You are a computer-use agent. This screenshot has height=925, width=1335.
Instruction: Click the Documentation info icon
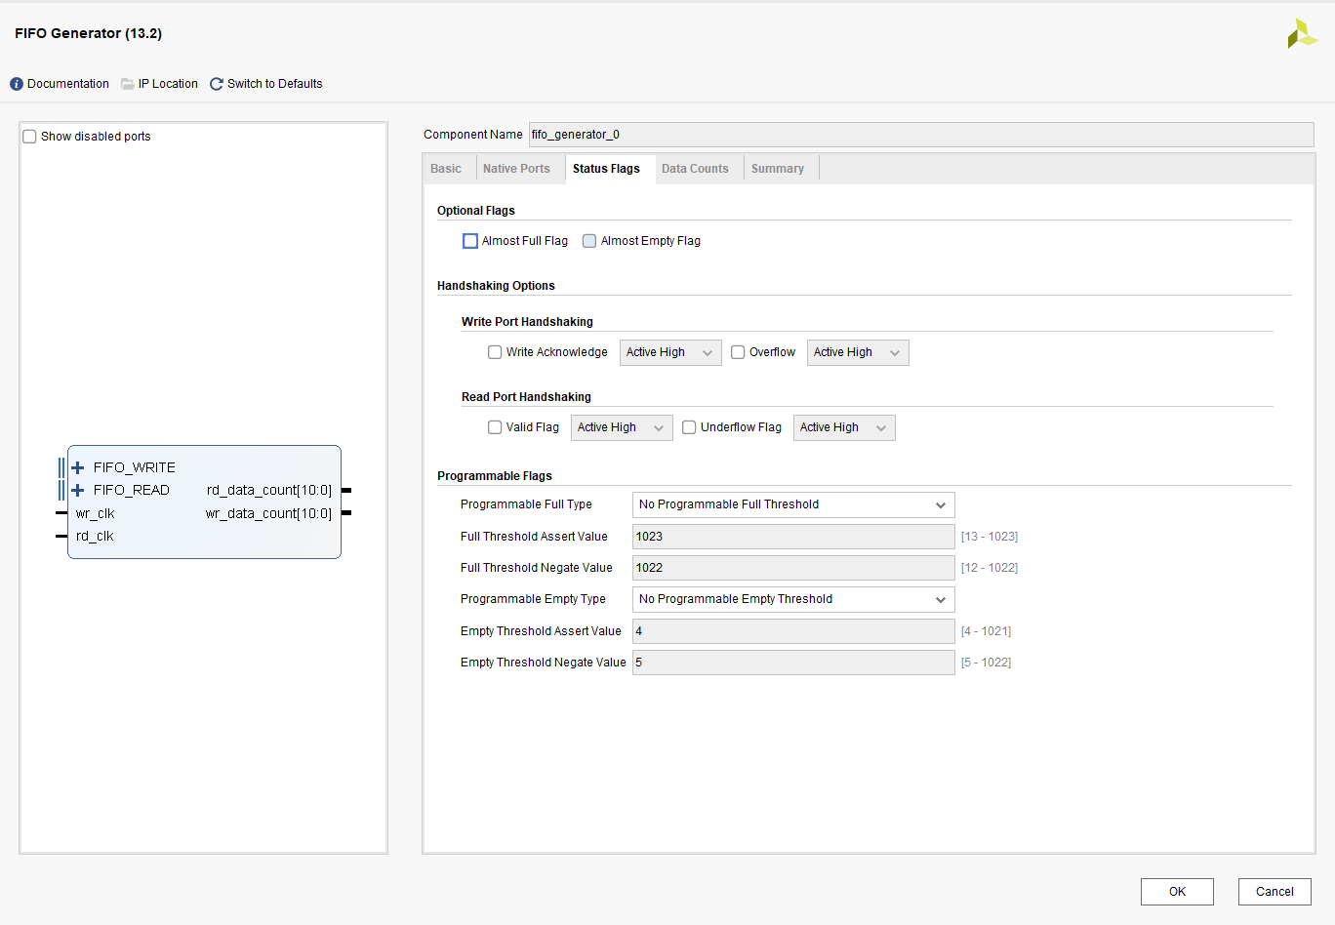17,84
